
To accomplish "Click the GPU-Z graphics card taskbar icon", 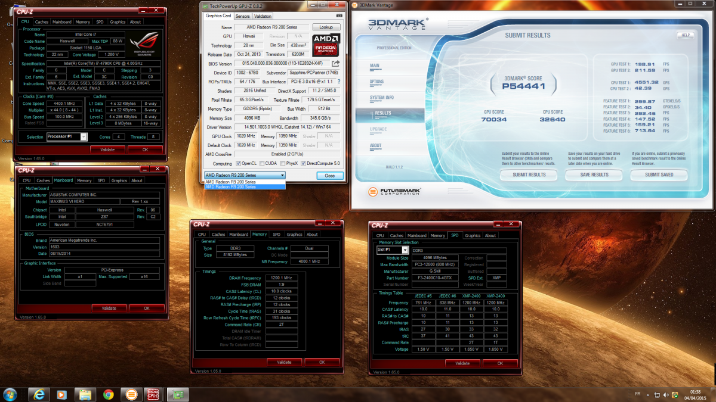I will (x=177, y=394).
